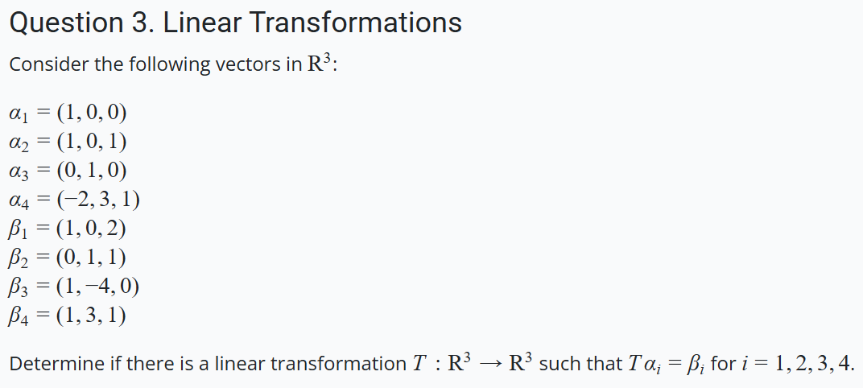Click the R³ symbol in the intro sentence
The height and width of the screenshot is (388, 863).
320,64
